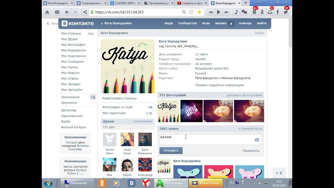Show hidden tray icons arrow

tap(254, 183)
